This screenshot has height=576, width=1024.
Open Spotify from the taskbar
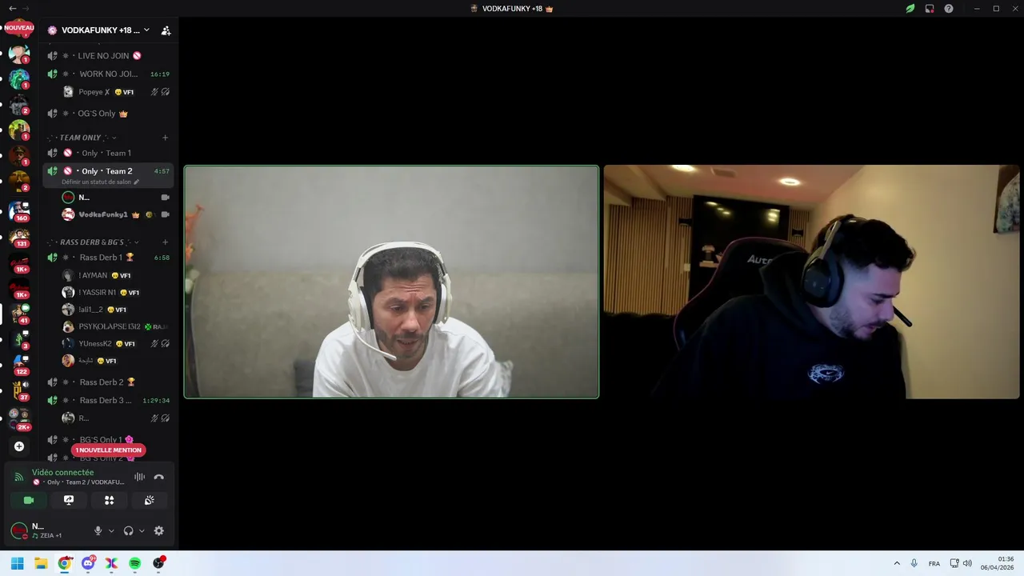(135, 563)
